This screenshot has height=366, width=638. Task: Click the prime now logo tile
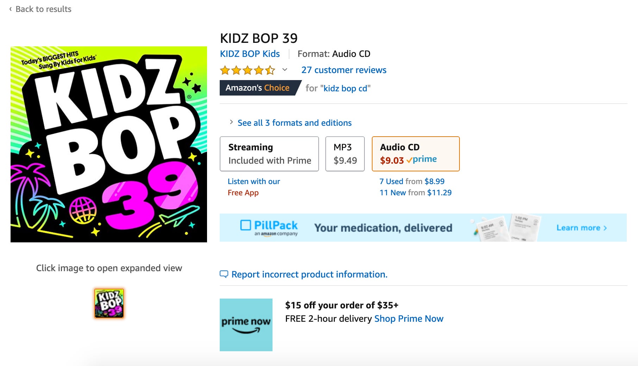point(246,325)
